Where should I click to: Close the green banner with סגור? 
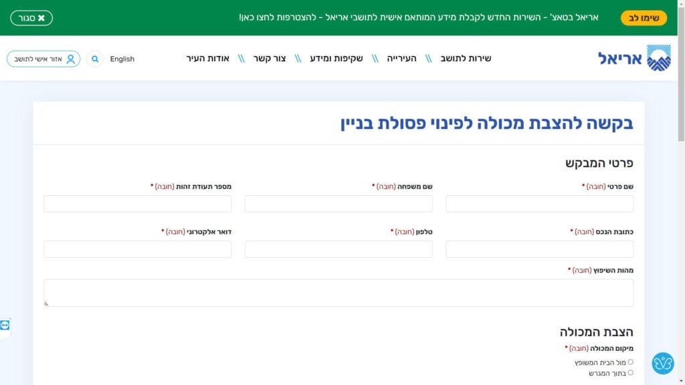[x=31, y=18]
